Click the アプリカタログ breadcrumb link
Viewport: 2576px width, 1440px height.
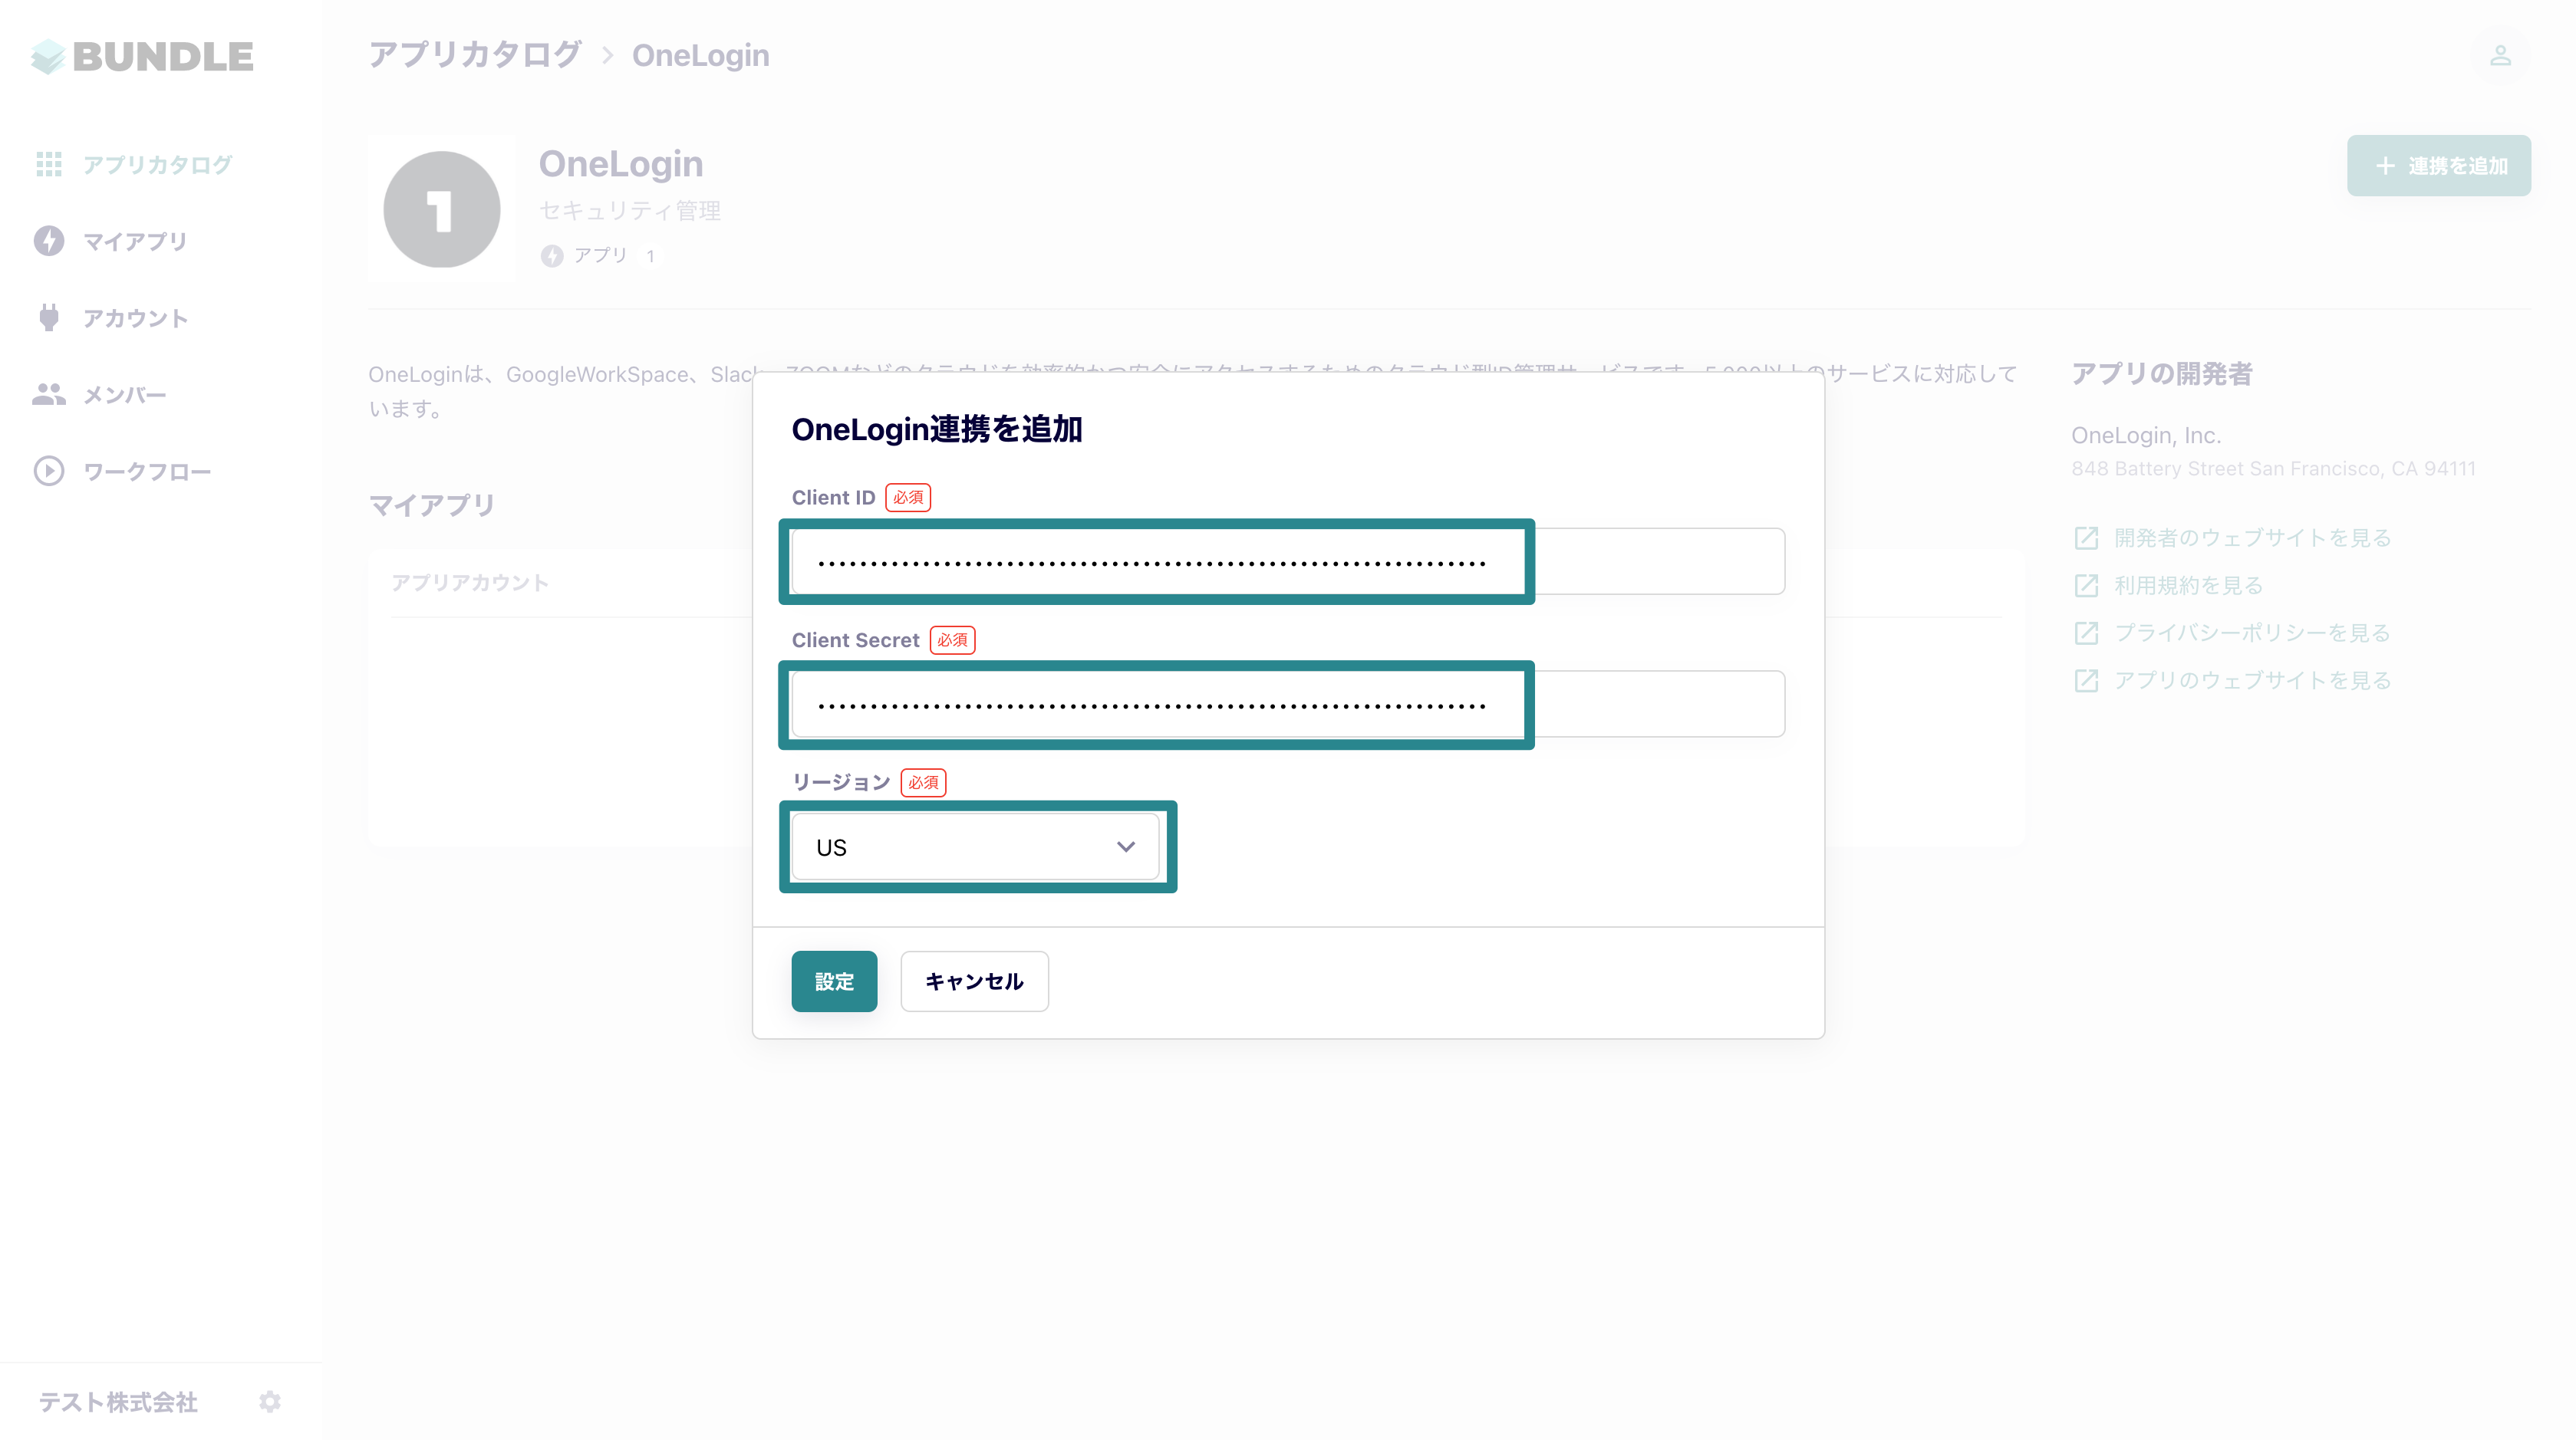[475, 55]
